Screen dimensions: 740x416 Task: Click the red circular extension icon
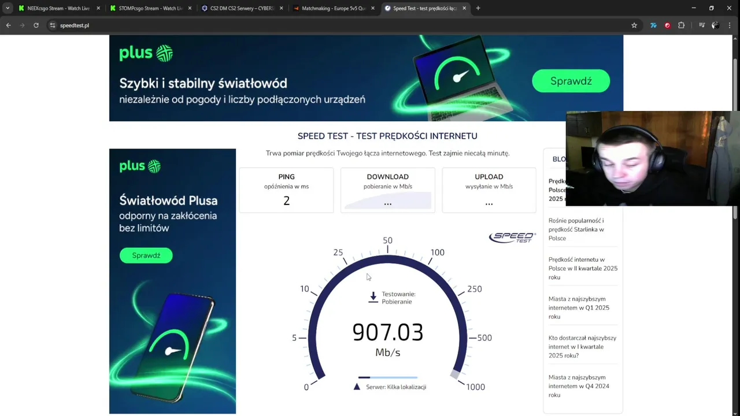pos(667,25)
